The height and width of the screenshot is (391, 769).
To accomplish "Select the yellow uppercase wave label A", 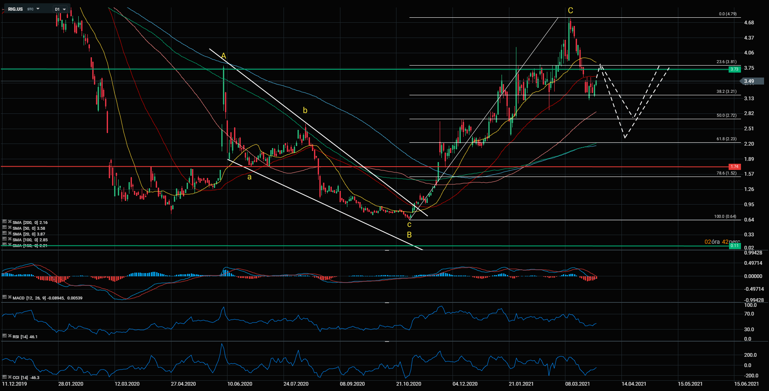I will pyautogui.click(x=224, y=56).
